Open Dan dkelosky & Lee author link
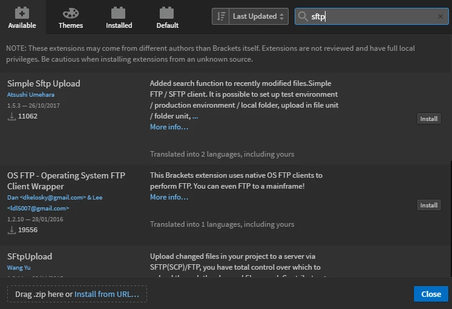This screenshot has height=309, width=452. (55, 203)
